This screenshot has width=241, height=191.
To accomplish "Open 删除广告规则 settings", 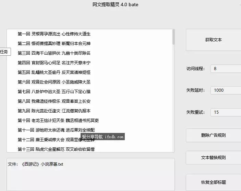I will [x=214, y=135].
